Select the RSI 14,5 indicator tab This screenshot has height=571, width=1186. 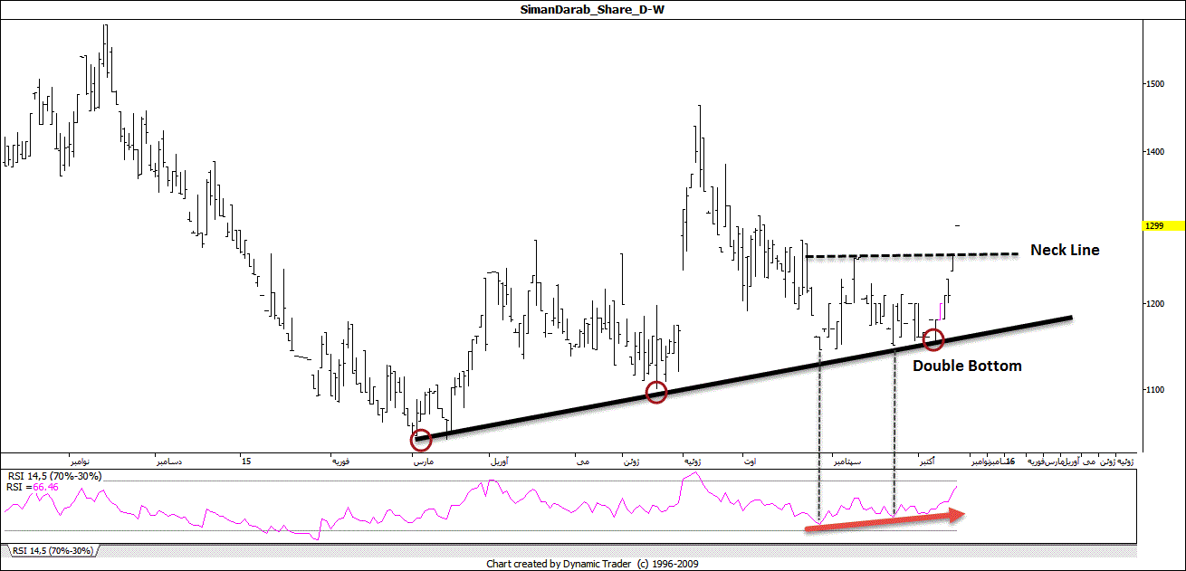point(53,550)
